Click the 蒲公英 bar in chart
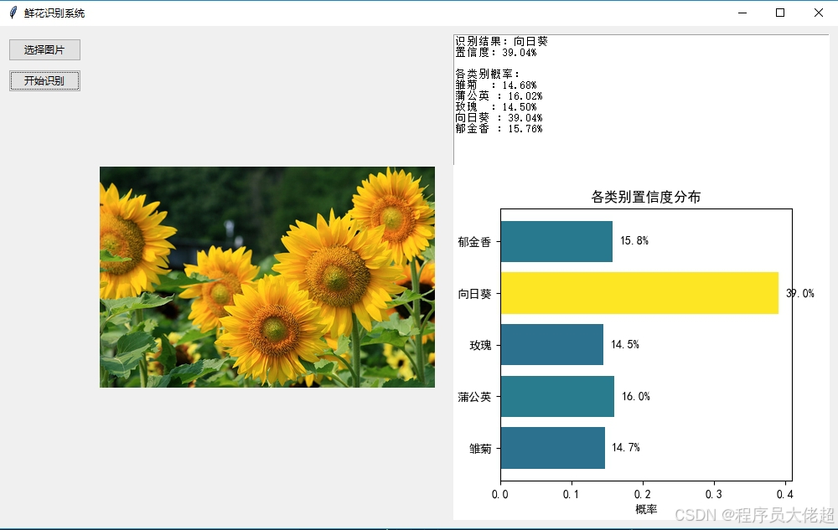 [x=557, y=396]
